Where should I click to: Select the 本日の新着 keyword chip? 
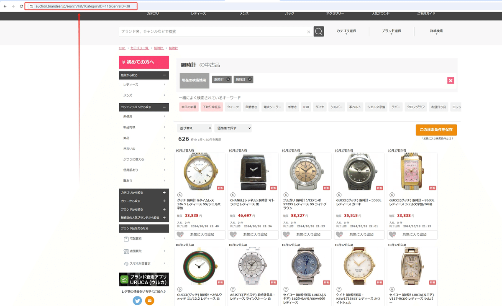[189, 107]
